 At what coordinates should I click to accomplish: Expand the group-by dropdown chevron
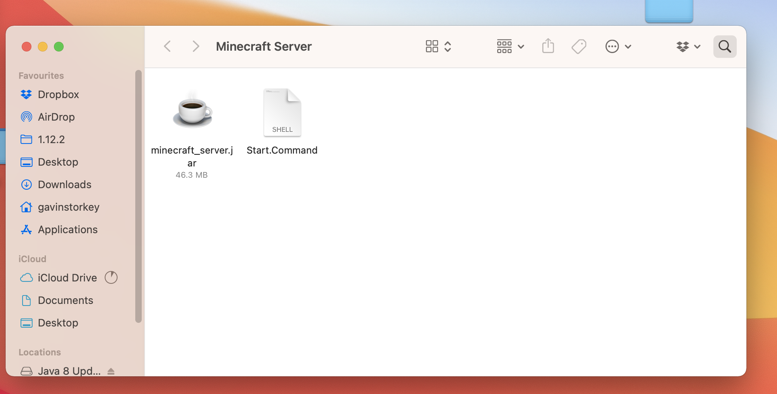pos(521,47)
